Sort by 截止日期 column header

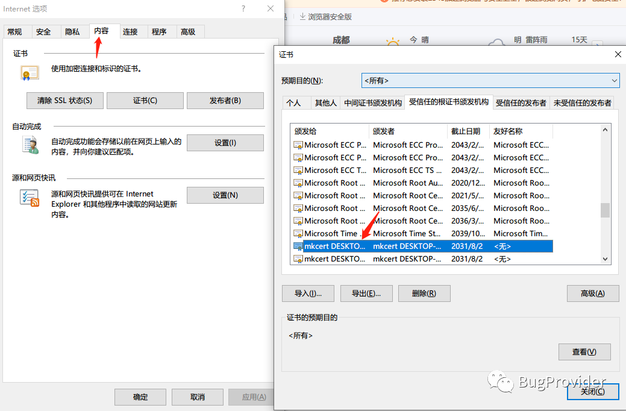point(469,131)
